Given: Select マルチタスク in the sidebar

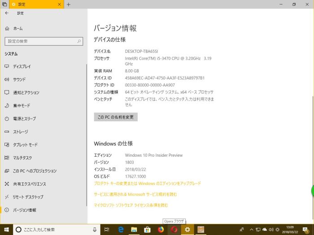Looking at the screenshot, I should point(22,158).
